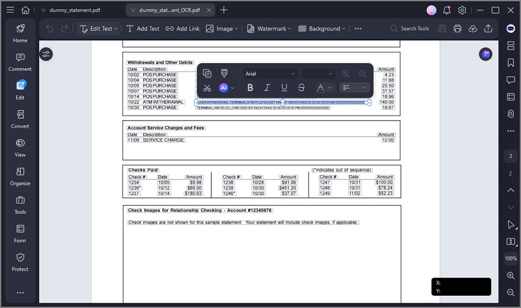Zoom out on the page
The height and width of the screenshot is (308, 521).
(511, 293)
